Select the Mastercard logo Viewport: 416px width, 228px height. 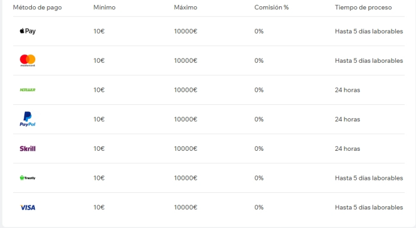28,61
